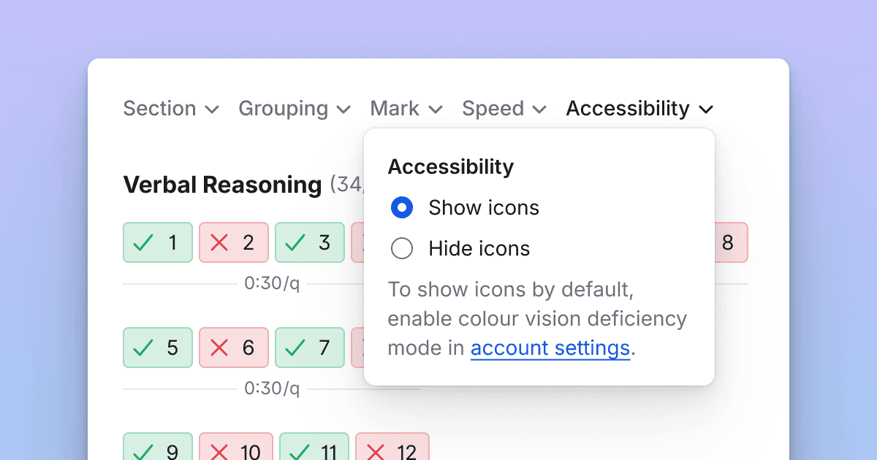Image resolution: width=877 pixels, height=460 pixels.
Task: Select the checkmark icon beside question 3
Action: pyautogui.click(x=296, y=243)
